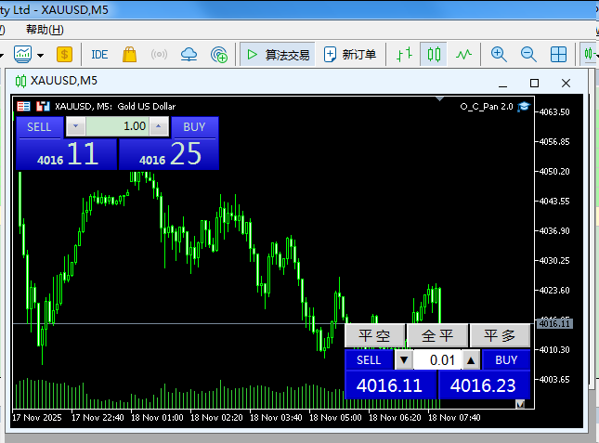Click the 0.01 lot size field
Viewport: 599px width, 443px height.
(x=437, y=359)
